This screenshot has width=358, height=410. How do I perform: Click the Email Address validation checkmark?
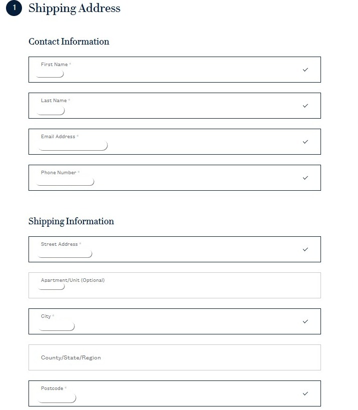[x=305, y=142]
